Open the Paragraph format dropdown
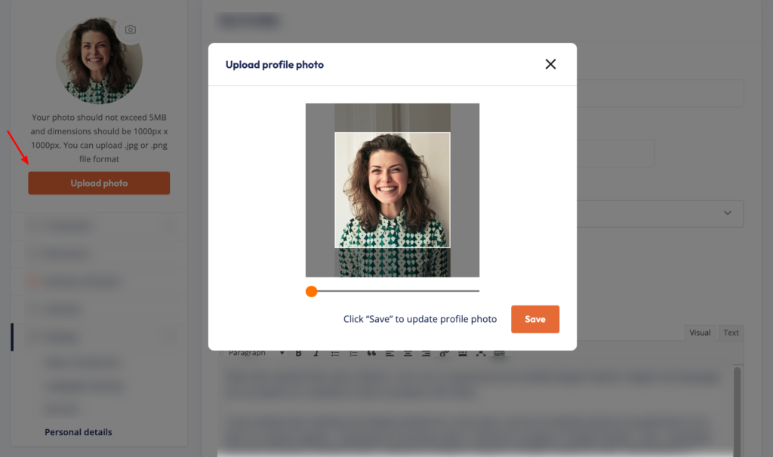 click(x=256, y=353)
